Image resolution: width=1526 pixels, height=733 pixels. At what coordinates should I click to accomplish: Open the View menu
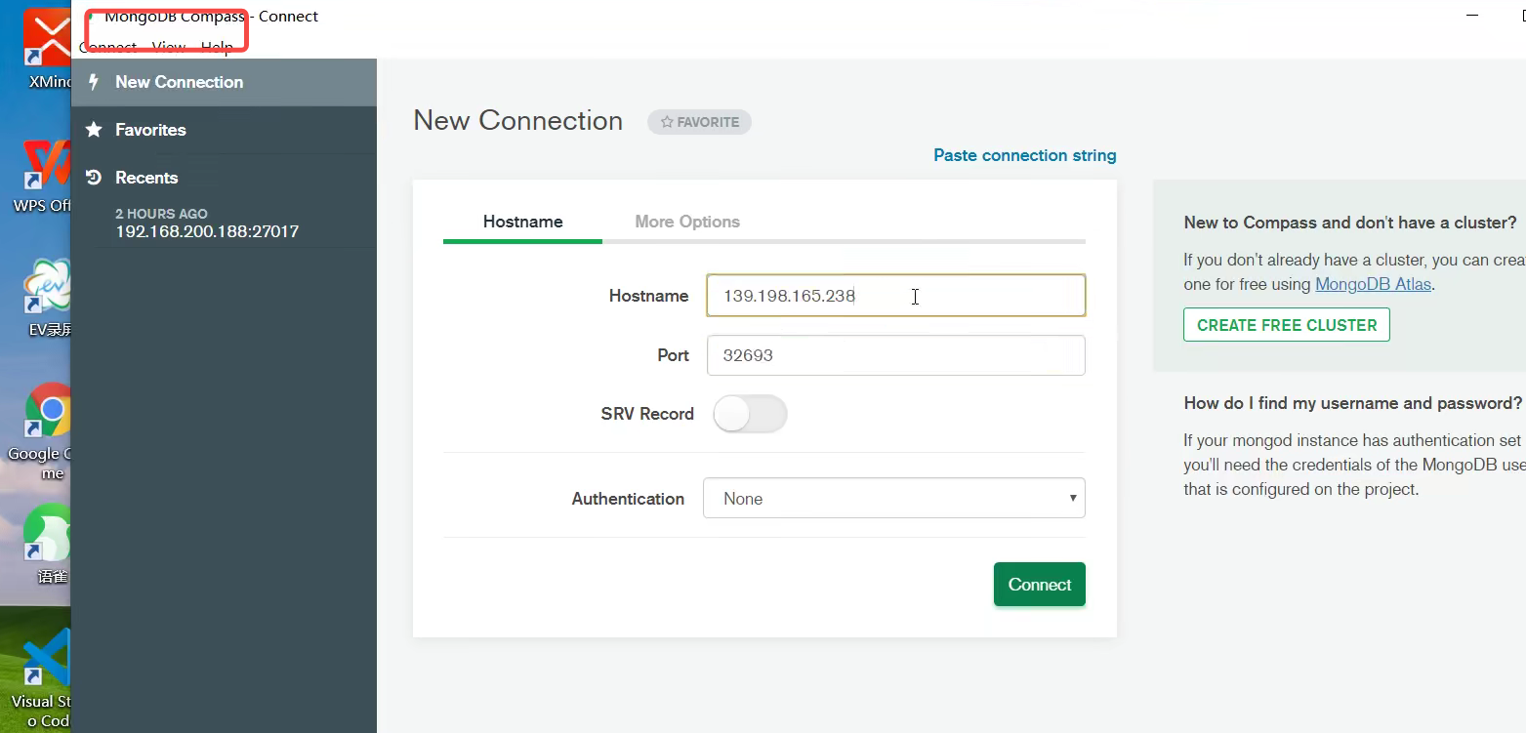tap(169, 47)
